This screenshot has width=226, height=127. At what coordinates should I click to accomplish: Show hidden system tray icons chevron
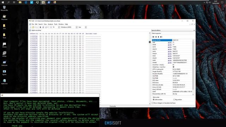pos(204,2)
